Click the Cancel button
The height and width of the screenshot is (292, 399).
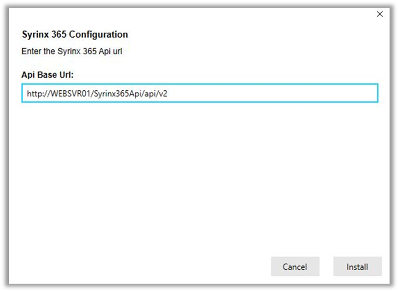295,267
